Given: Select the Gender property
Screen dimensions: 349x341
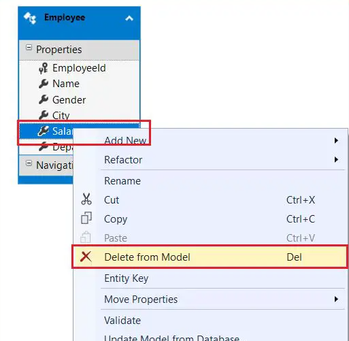Looking at the screenshot, I should coord(79,100).
